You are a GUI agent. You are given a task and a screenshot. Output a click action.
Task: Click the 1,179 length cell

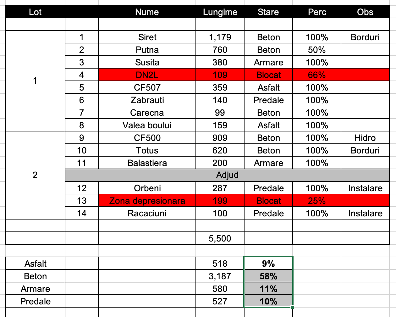coord(220,37)
